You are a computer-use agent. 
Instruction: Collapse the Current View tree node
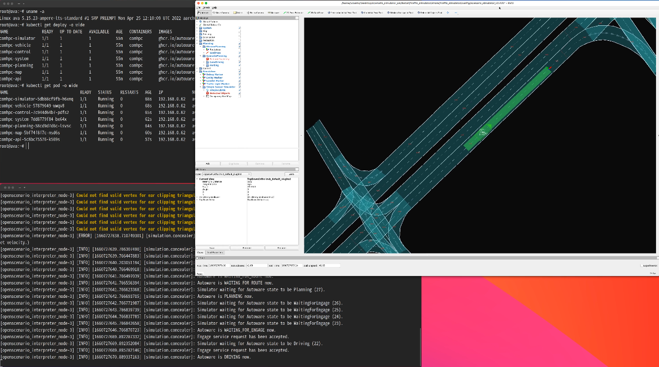click(x=197, y=179)
